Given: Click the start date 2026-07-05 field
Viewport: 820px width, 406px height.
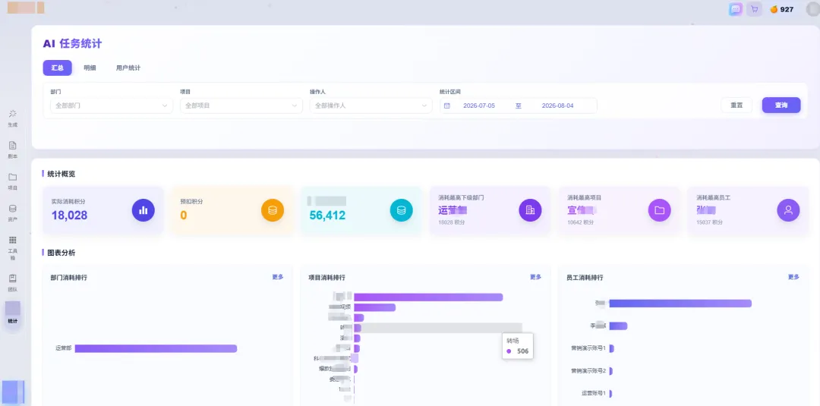Looking at the screenshot, I should pos(479,105).
